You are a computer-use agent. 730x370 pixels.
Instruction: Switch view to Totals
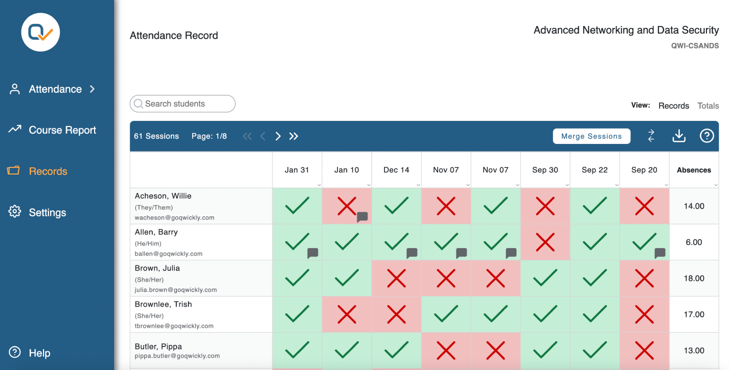[x=708, y=106]
